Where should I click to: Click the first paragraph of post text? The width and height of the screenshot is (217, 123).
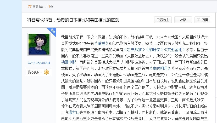coord(134,78)
